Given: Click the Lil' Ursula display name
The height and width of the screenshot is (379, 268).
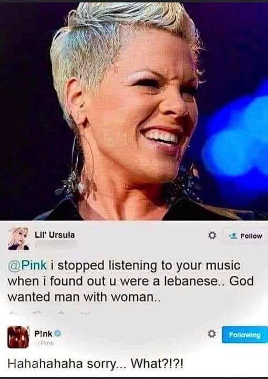Looking at the screenshot, I should pyautogui.click(x=55, y=235).
